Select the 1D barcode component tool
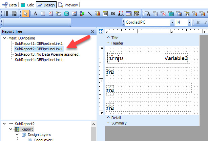The width and height of the screenshot is (208, 141). [6, 13]
